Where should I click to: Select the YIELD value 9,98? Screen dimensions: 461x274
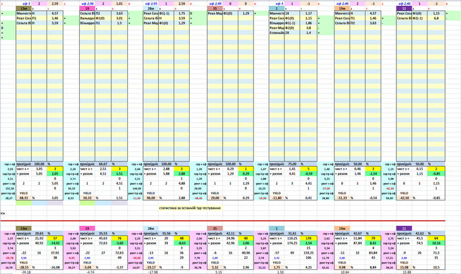click(342, 267)
